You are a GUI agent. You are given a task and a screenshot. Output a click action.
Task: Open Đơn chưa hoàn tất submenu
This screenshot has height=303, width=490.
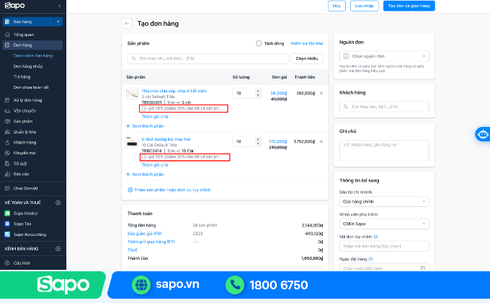(30, 87)
